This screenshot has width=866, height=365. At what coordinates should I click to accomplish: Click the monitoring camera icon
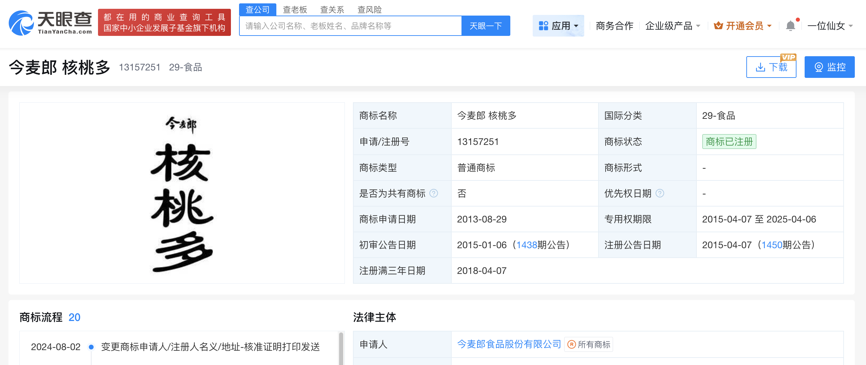[819, 67]
